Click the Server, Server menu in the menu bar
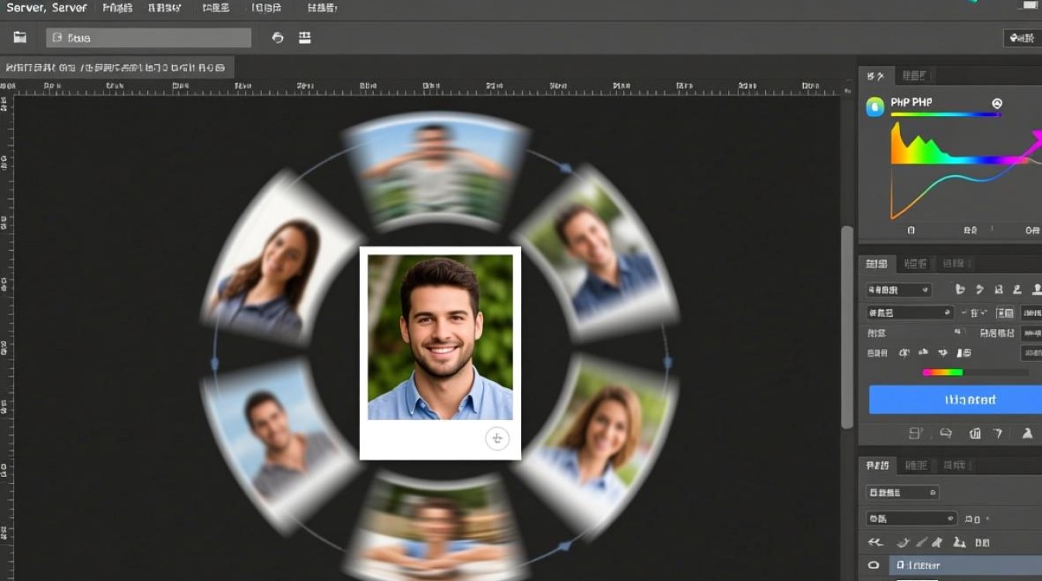 [x=47, y=8]
